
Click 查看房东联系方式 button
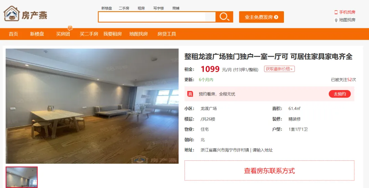pyautogui.click(x=269, y=171)
